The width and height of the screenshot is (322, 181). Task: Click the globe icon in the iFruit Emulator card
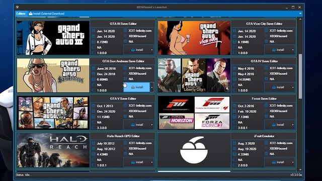pyautogui.click(x=266, y=143)
